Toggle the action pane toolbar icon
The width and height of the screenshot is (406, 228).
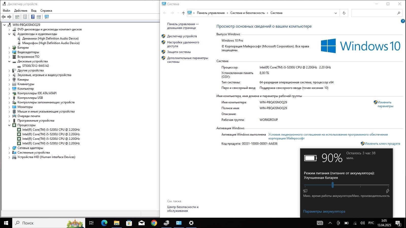(x=39, y=17)
